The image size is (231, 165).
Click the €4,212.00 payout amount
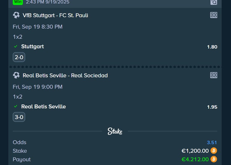(195, 159)
